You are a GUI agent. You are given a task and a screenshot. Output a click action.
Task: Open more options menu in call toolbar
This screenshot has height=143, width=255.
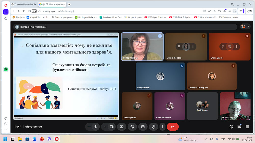[x=162, y=126]
